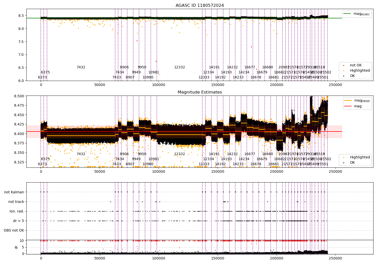Screen dimensions: 377x264
Task: Click the 8.0 tick on AGASC ID y-axis
Action: click(21, 29)
